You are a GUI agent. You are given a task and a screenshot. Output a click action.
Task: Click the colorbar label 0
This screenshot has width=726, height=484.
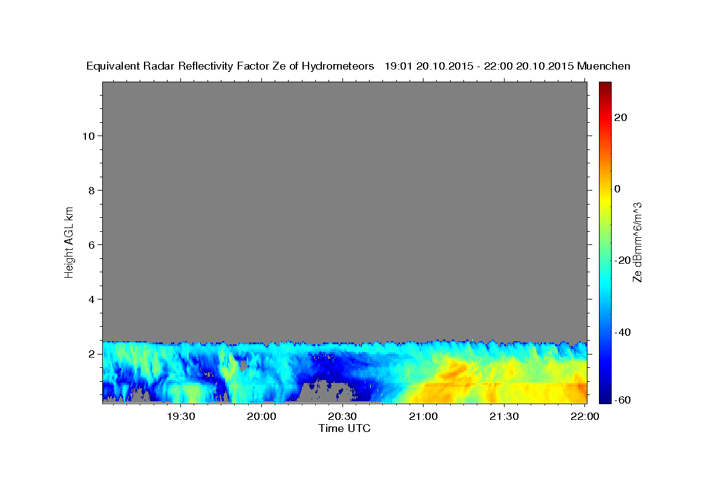[618, 189]
